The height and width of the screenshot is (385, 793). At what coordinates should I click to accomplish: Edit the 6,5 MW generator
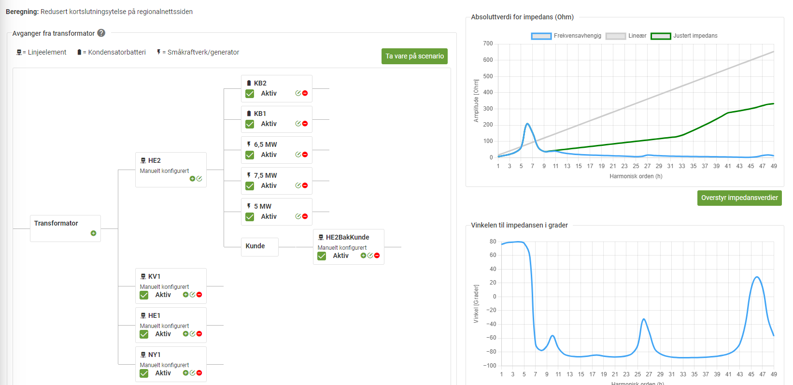click(298, 155)
